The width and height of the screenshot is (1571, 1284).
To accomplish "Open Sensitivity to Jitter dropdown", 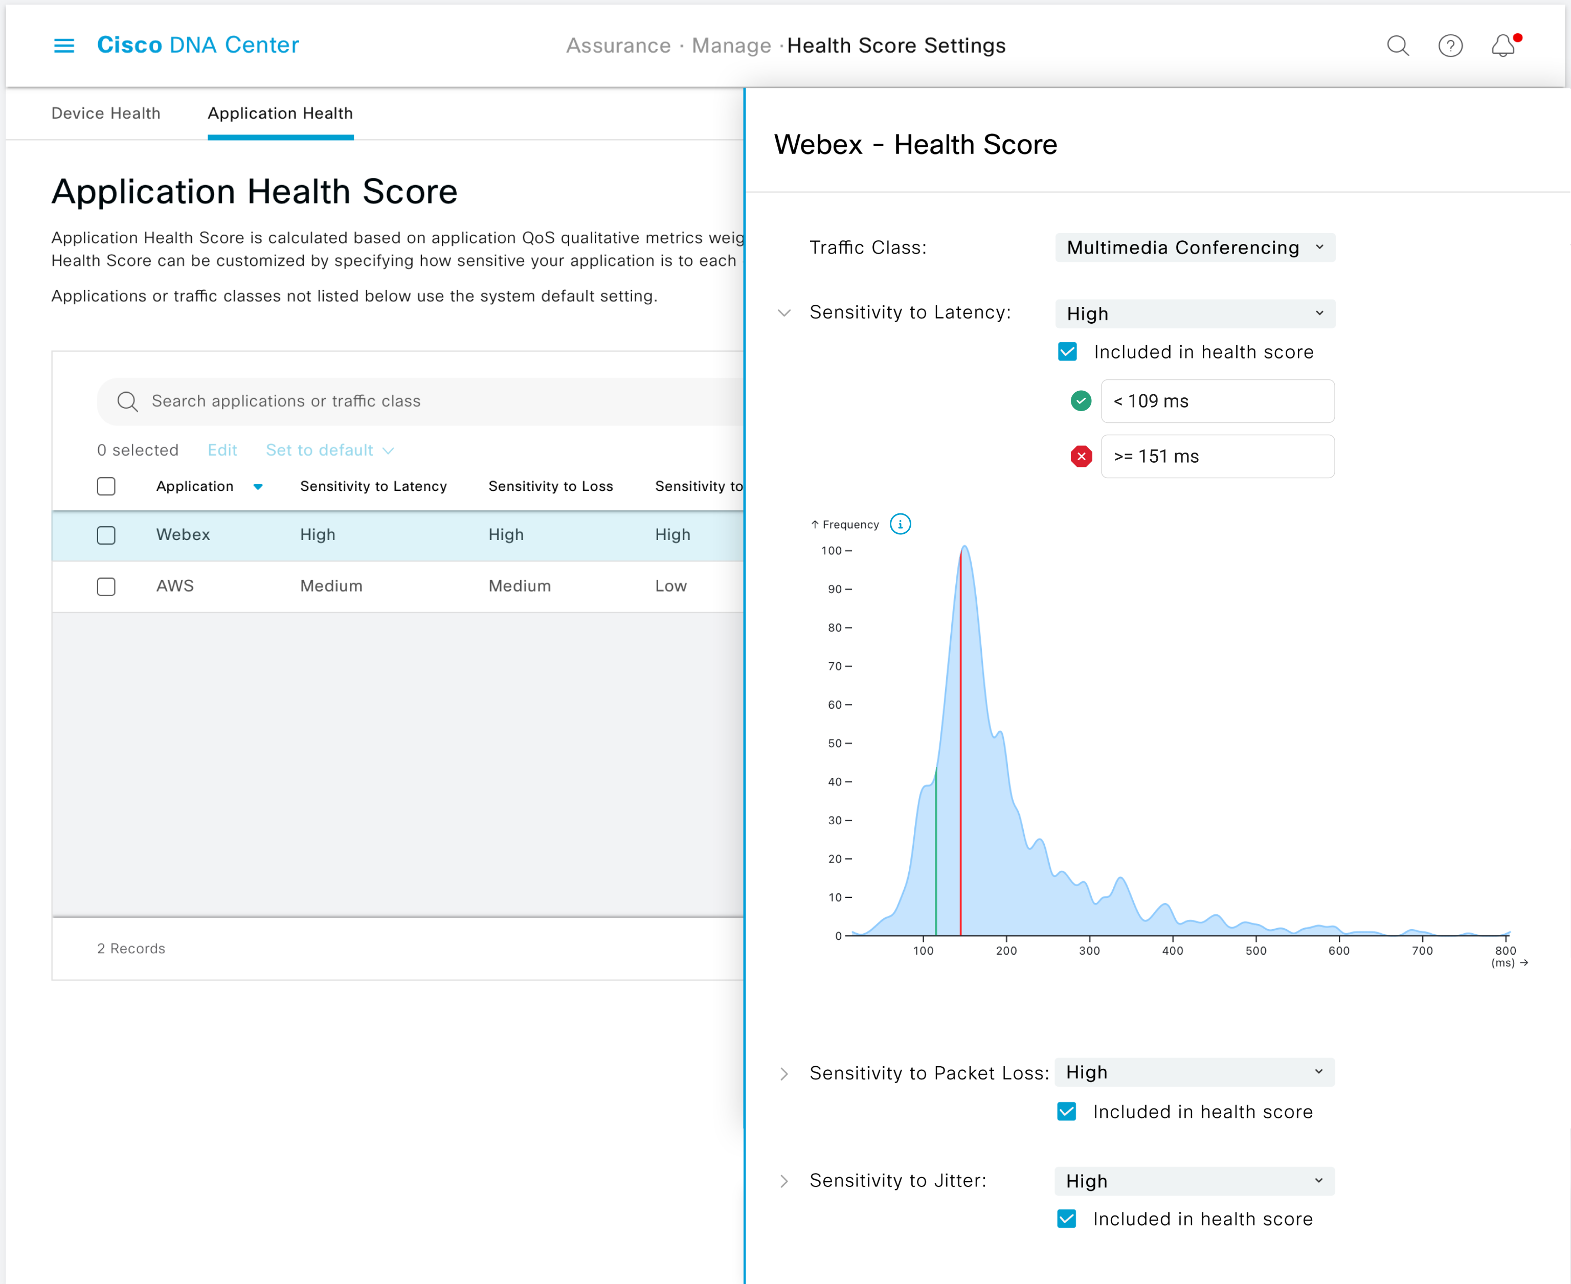I will tap(1195, 1180).
